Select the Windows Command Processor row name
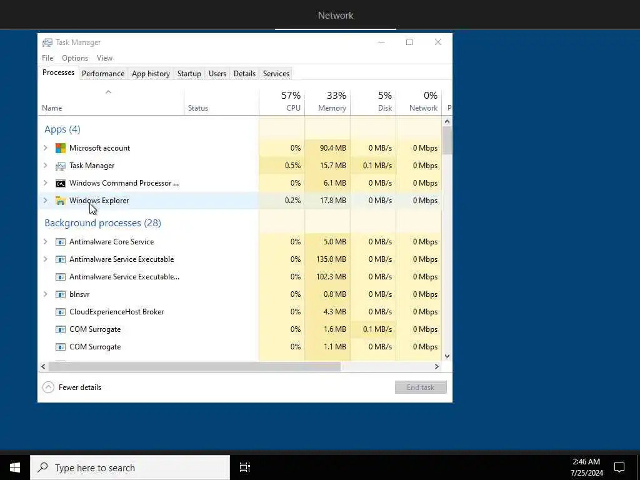The image size is (640, 480). 124,183
